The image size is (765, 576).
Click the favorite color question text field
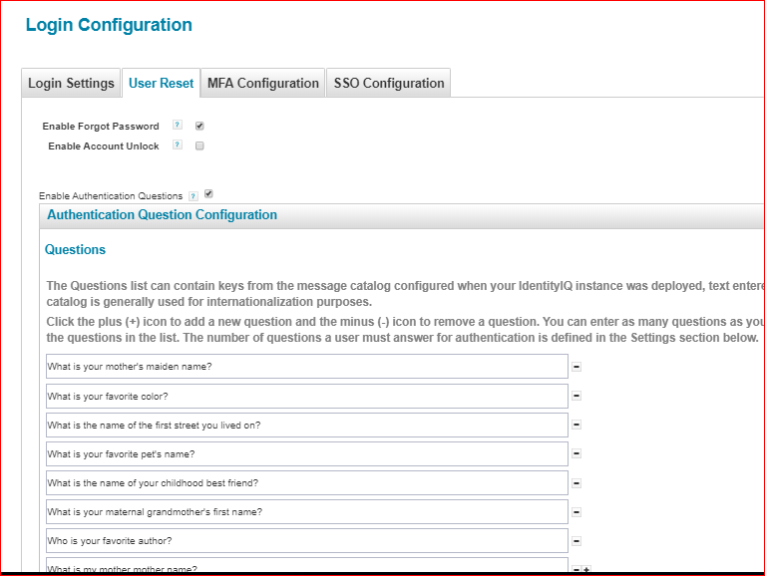pyautogui.click(x=306, y=396)
